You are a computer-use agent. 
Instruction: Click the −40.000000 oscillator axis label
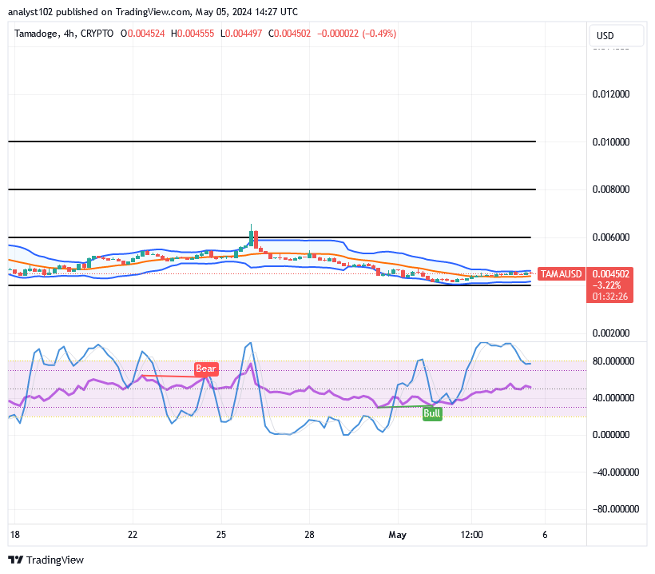[616, 472]
